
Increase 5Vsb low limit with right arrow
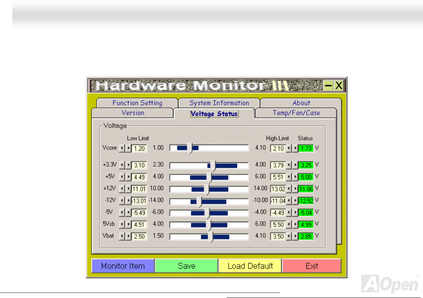128,224
